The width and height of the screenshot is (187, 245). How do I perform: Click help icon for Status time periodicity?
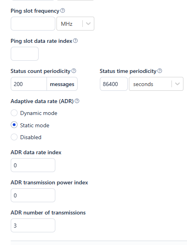click(x=160, y=71)
